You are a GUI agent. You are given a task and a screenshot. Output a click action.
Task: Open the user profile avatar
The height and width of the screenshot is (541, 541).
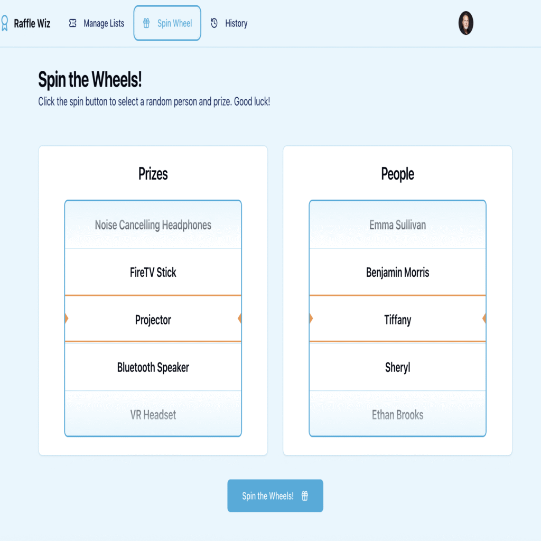(465, 23)
